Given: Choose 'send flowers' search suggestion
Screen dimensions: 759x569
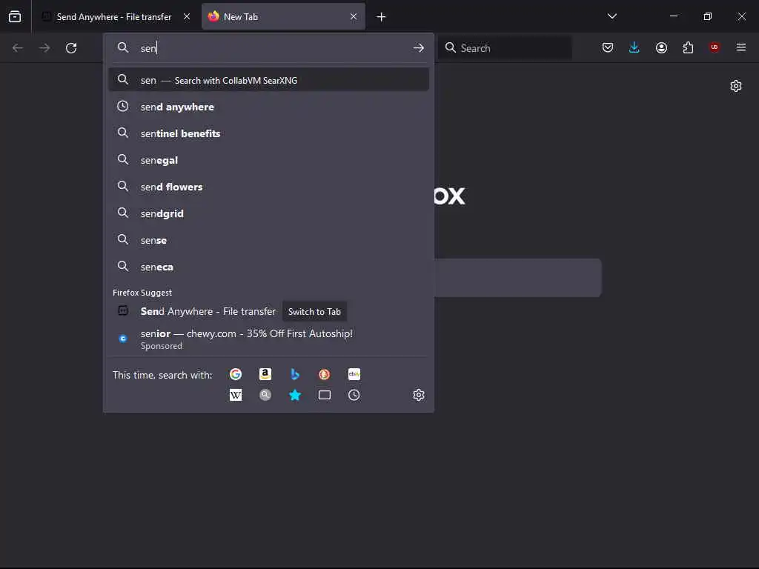Looking at the screenshot, I should (x=269, y=186).
